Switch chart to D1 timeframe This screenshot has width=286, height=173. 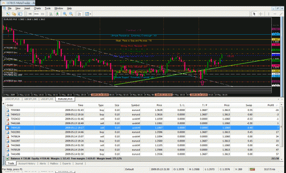click(43, 14)
